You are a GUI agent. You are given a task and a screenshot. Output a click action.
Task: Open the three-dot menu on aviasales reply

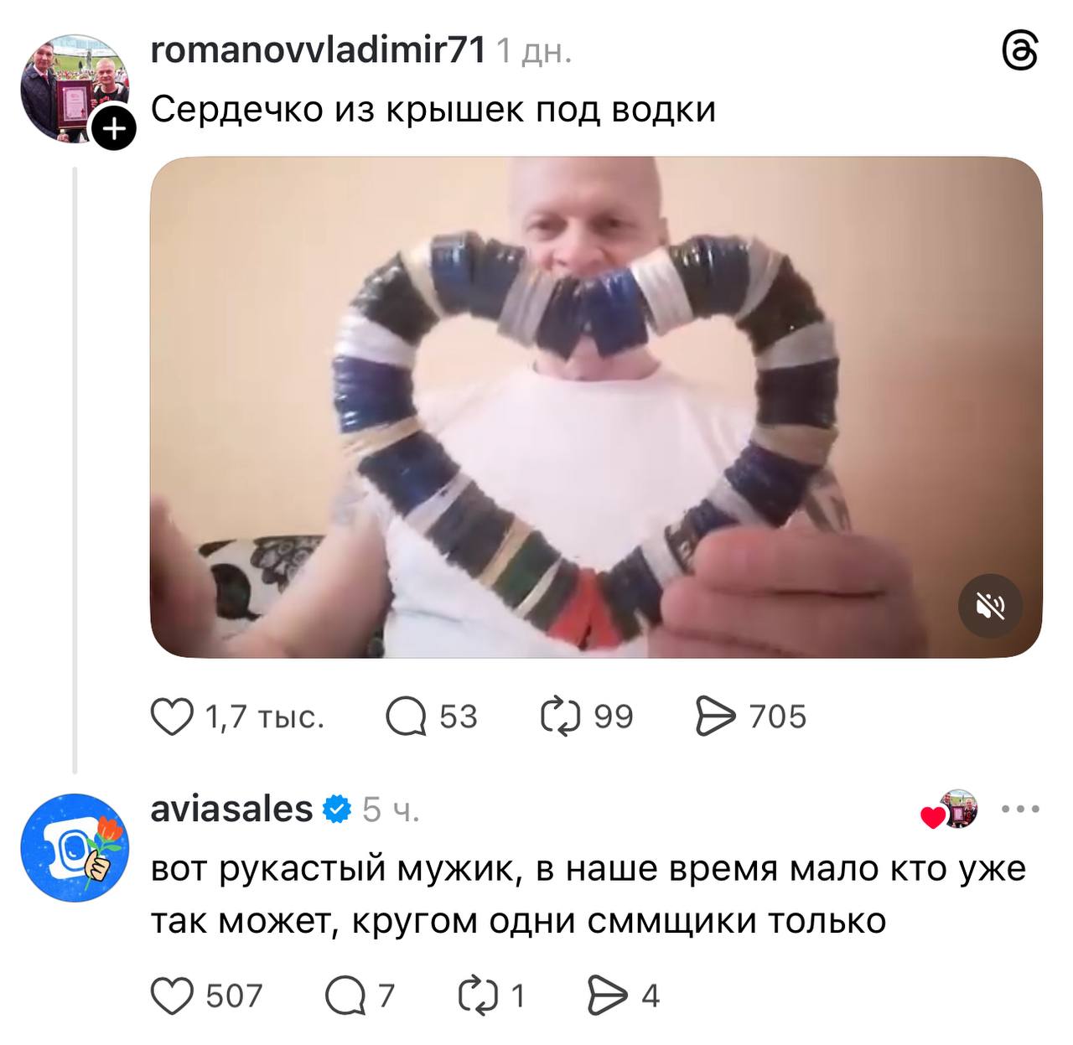[1021, 810]
